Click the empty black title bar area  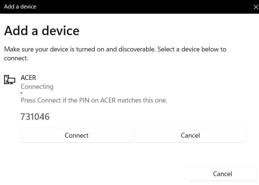(148, 7)
